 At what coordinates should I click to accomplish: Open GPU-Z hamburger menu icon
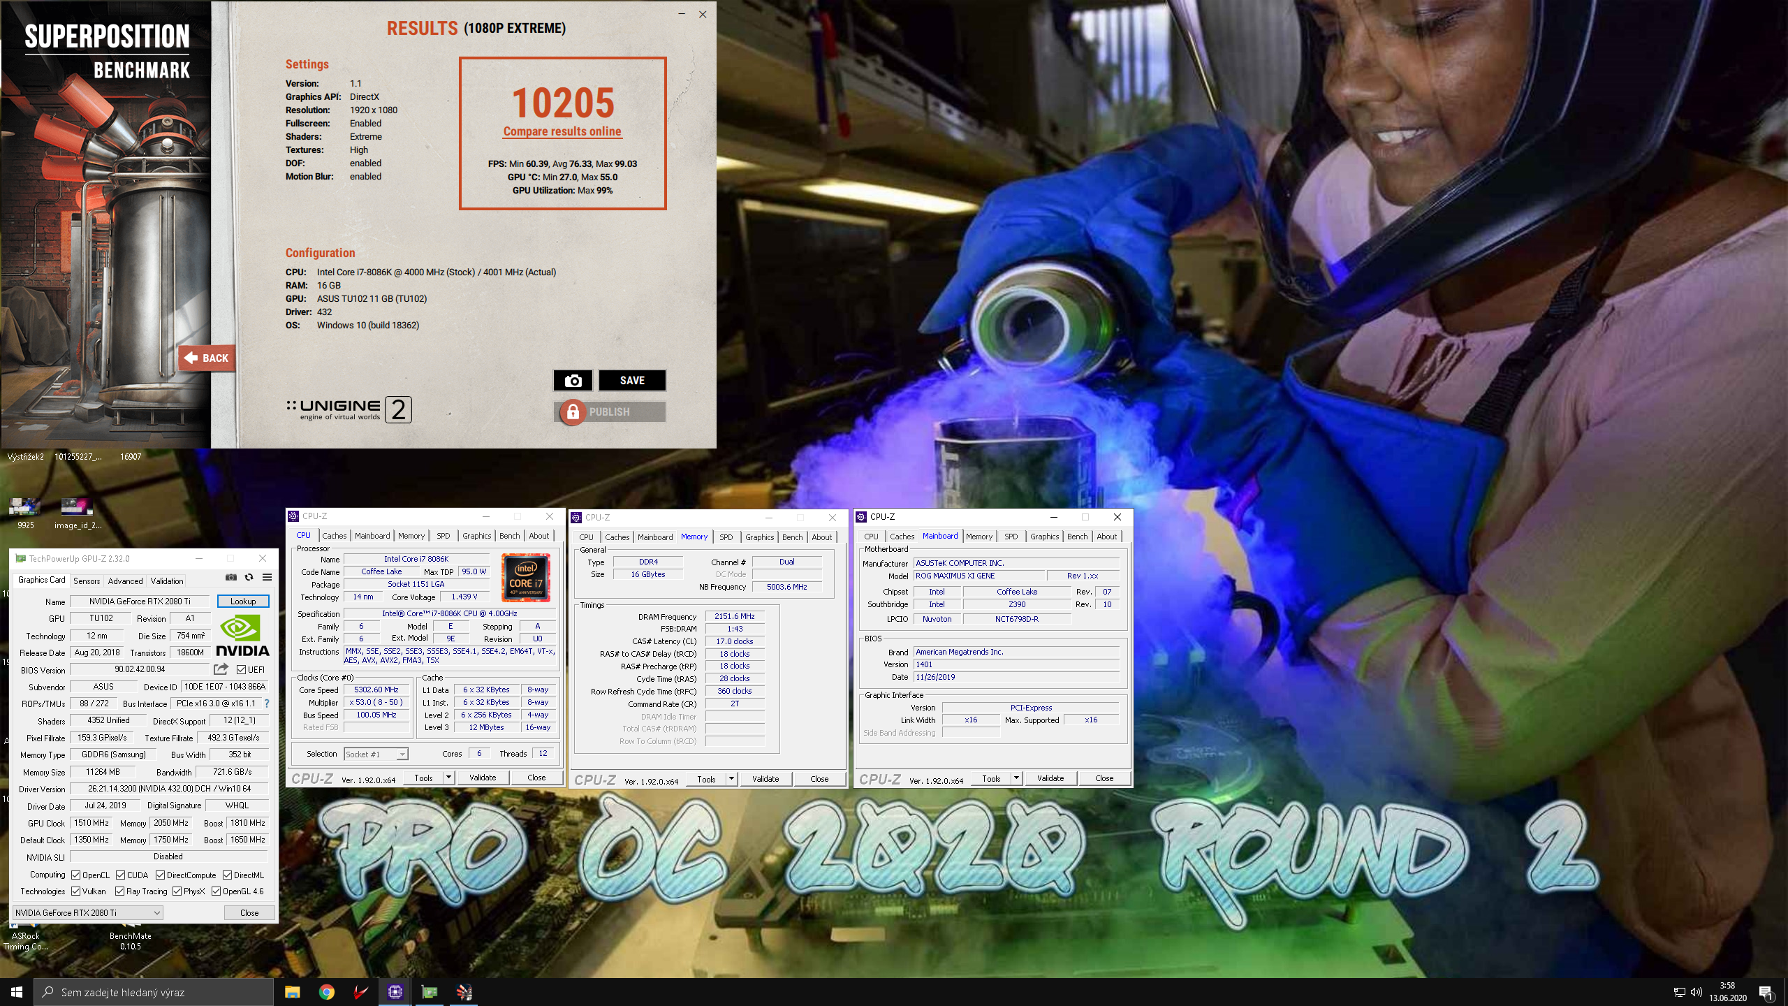click(x=267, y=577)
